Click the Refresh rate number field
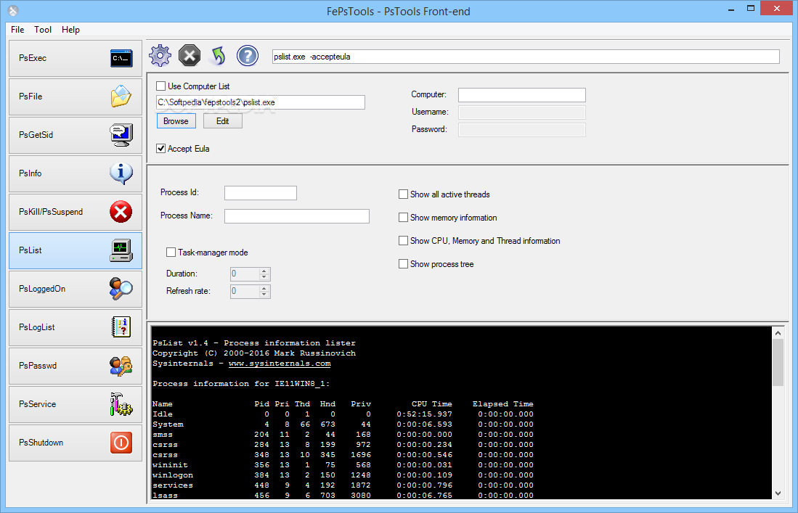The image size is (798, 513). click(x=245, y=291)
